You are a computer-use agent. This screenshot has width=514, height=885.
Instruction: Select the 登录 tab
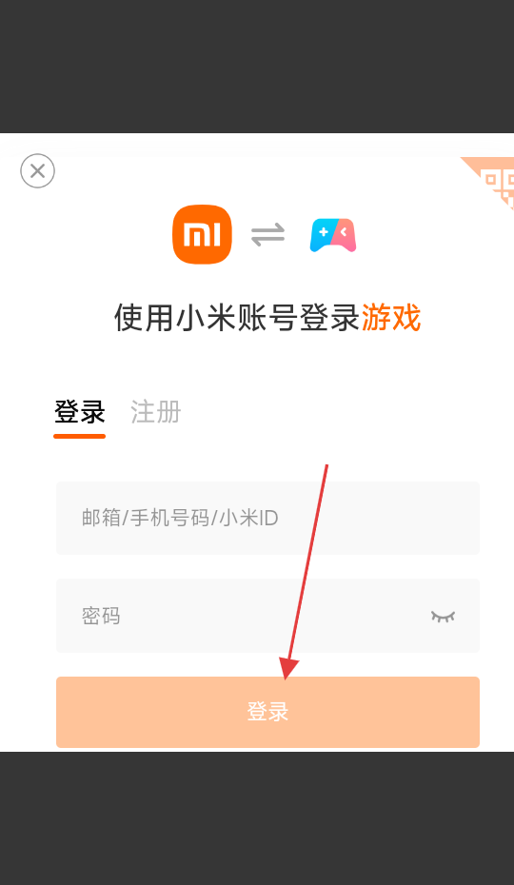tap(80, 412)
